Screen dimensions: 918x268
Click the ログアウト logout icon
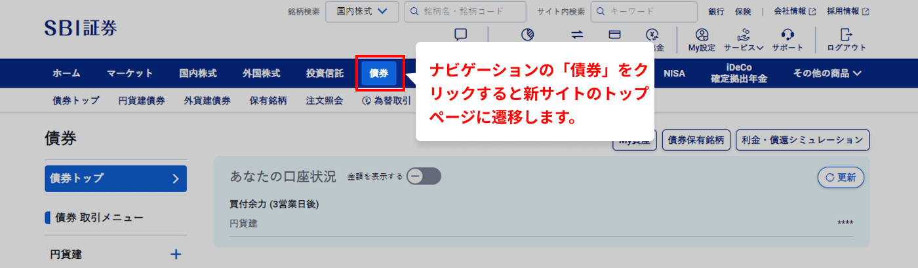(x=847, y=34)
